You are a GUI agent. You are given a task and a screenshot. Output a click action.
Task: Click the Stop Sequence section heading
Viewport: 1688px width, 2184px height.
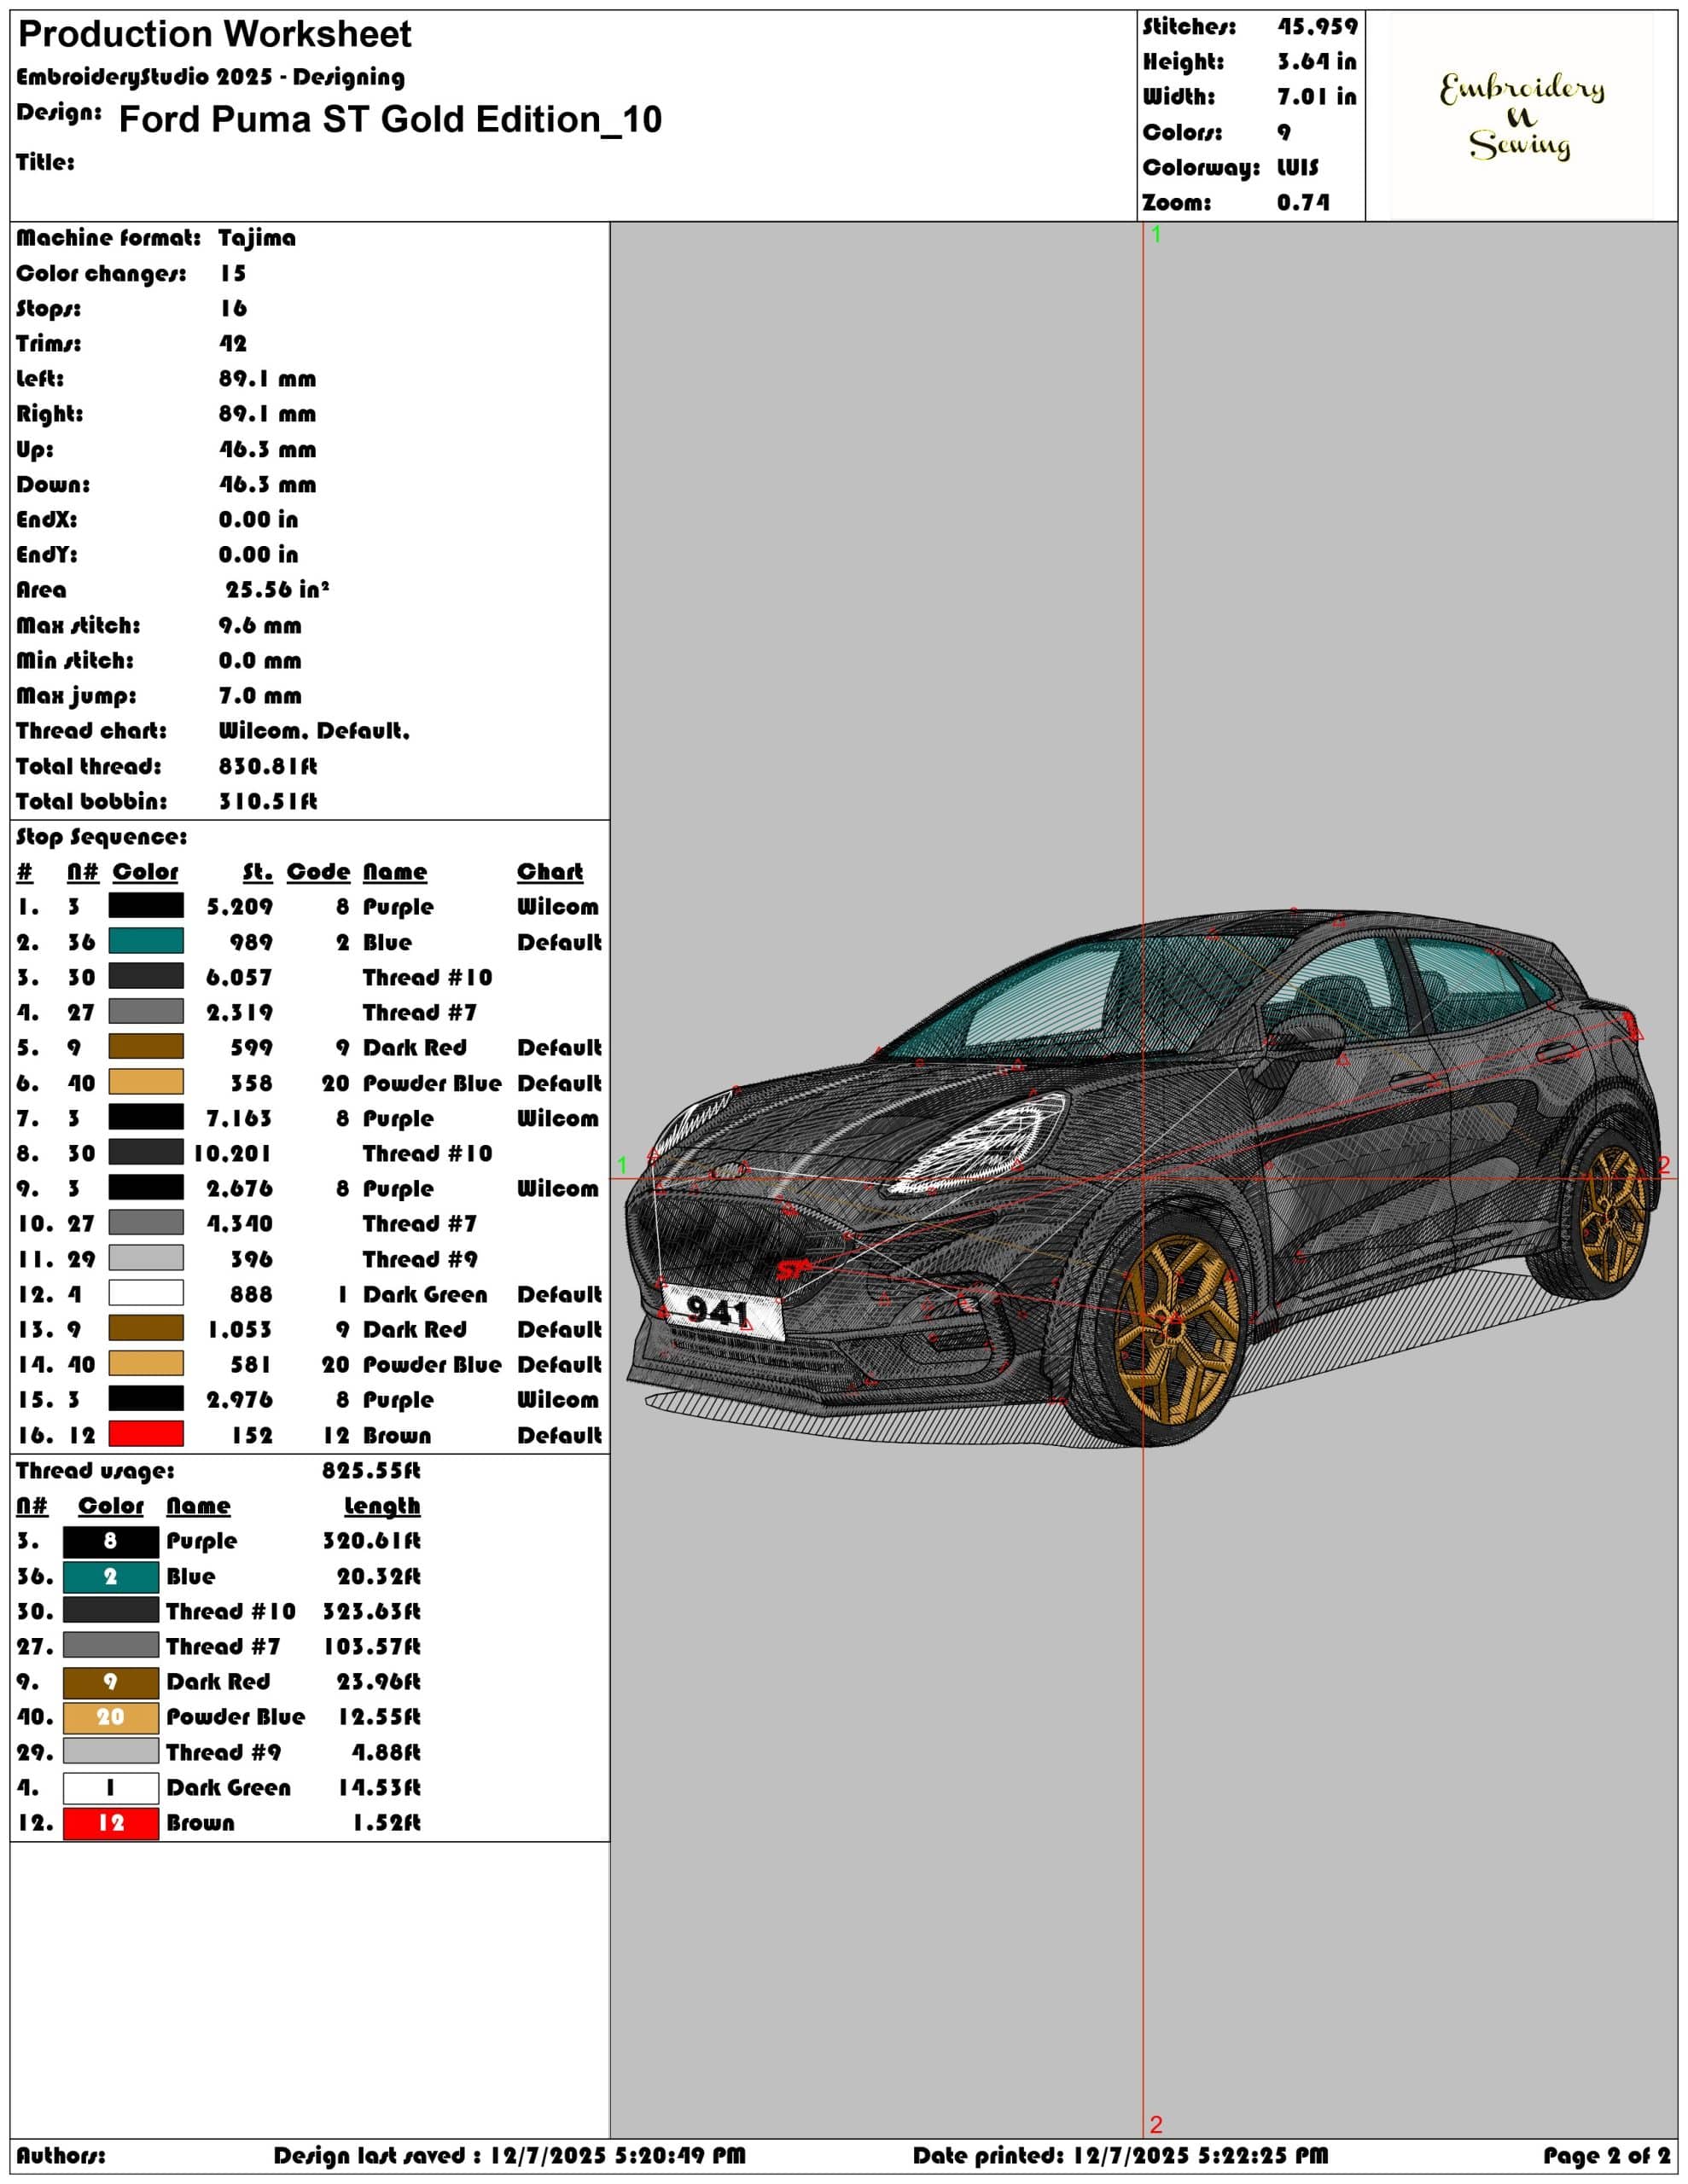[x=101, y=836]
